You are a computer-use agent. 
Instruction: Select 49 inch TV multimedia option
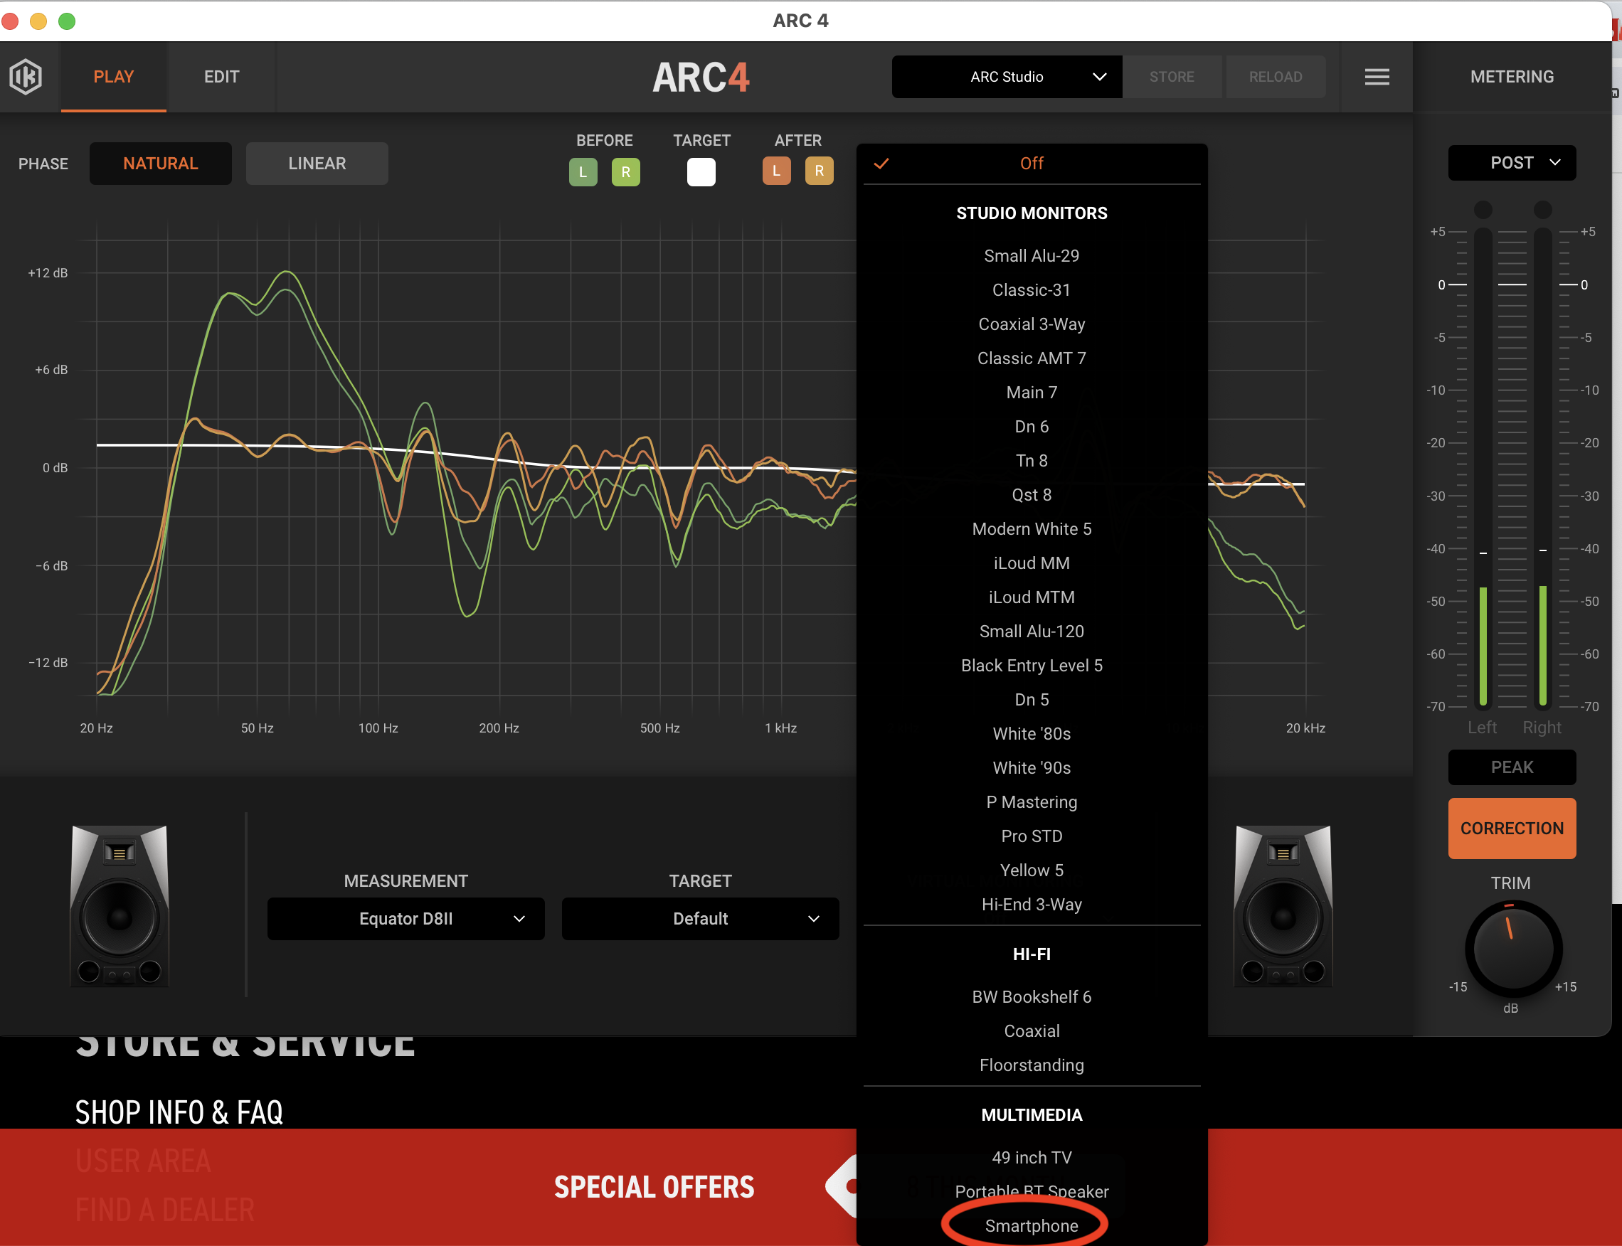point(1032,1158)
